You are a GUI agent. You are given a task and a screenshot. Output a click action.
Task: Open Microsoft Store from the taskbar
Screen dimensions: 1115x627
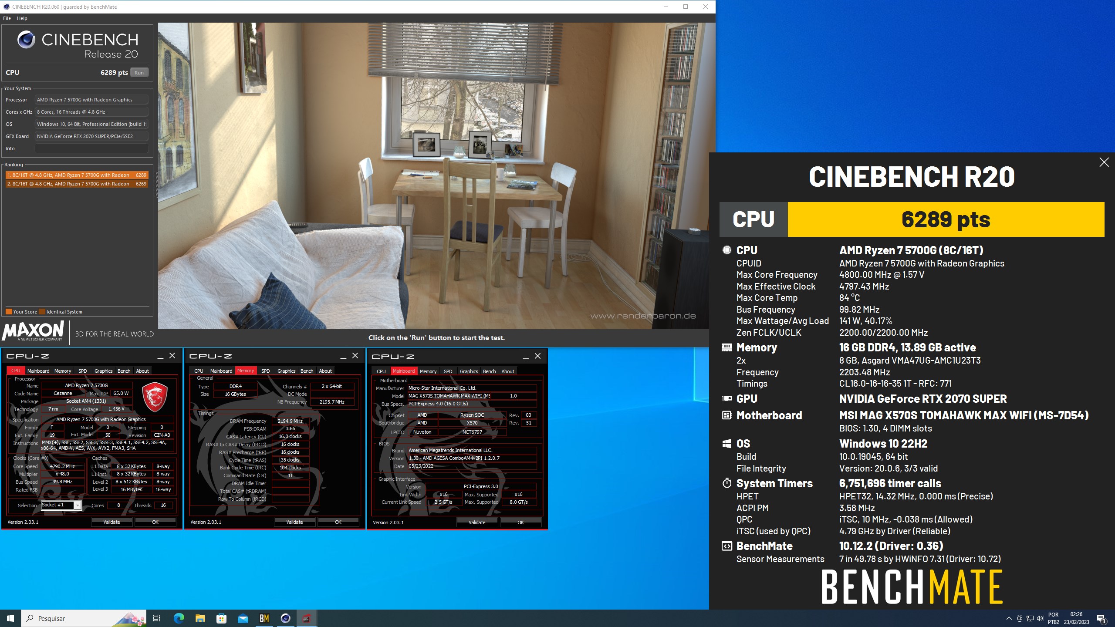point(221,618)
